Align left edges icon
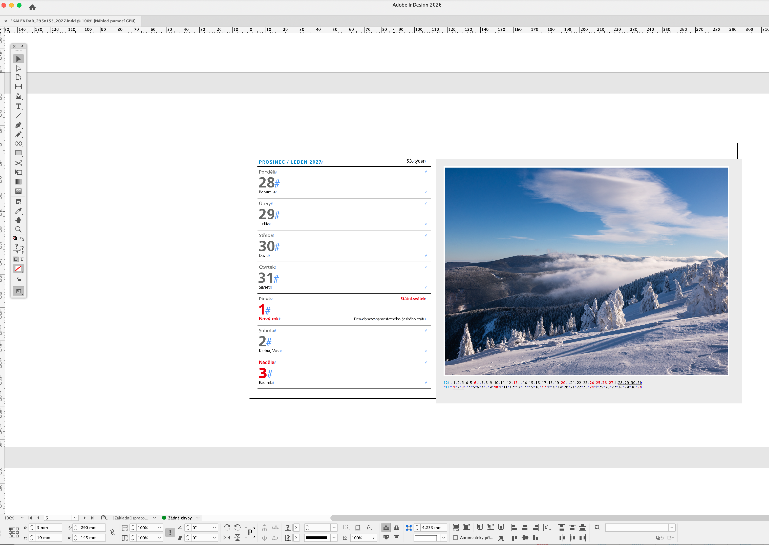The height and width of the screenshot is (545, 769). coord(514,528)
